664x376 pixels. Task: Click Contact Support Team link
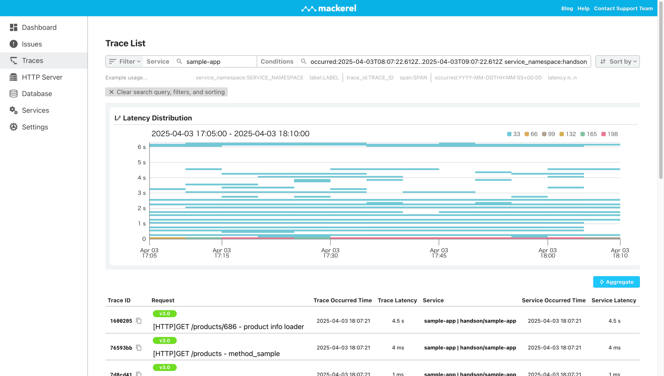[x=623, y=9]
